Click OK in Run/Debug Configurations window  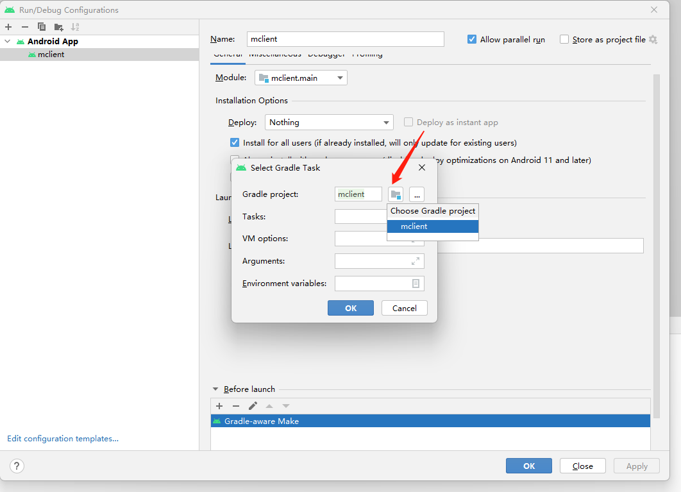[x=528, y=466]
